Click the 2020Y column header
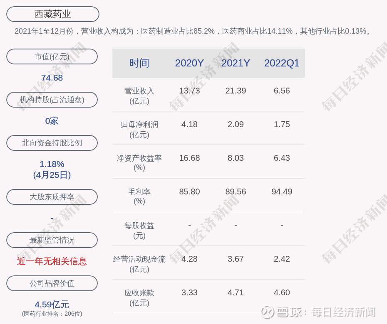Screen dimensions: 387x324 tap(189, 63)
